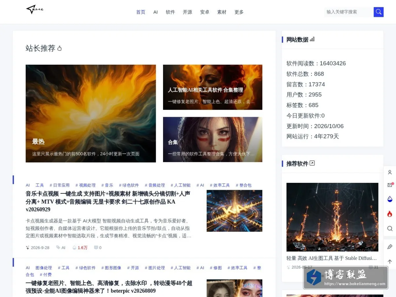Click the back-to-top arrow icon
Image resolution: width=396 pixels, height=297 pixels.
click(390, 261)
